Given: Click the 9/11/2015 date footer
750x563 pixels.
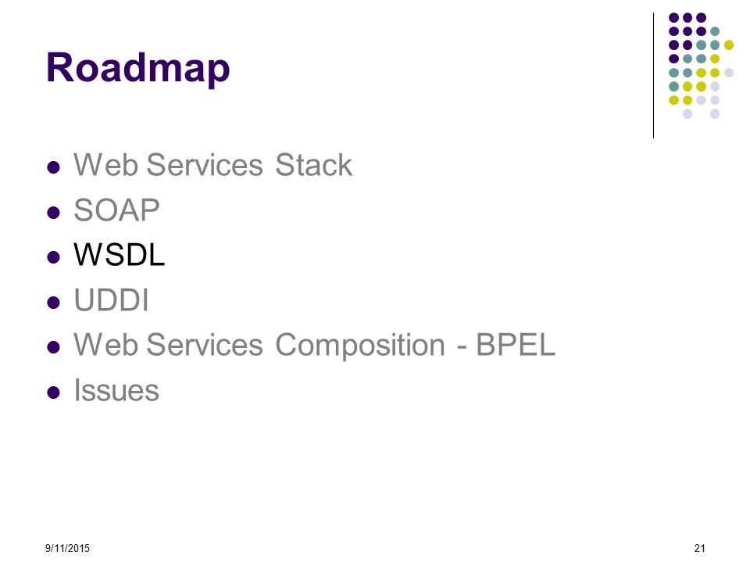Looking at the screenshot, I should [x=67, y=548].
